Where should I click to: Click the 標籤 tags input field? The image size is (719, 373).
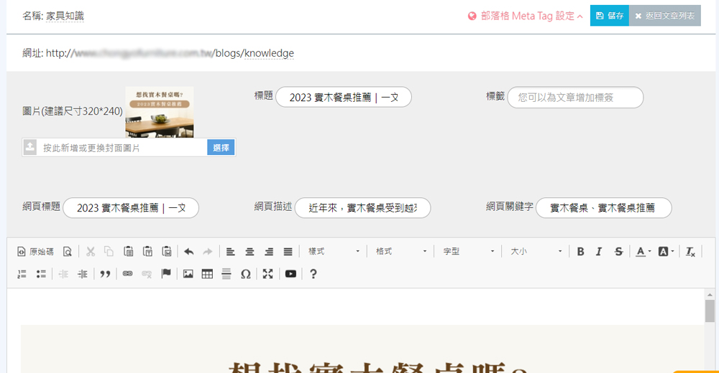(575, 97)
